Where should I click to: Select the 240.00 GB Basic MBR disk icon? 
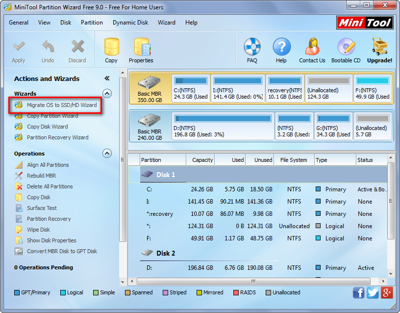150,120
